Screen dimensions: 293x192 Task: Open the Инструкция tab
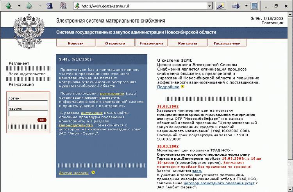click(x=151, y=43)
